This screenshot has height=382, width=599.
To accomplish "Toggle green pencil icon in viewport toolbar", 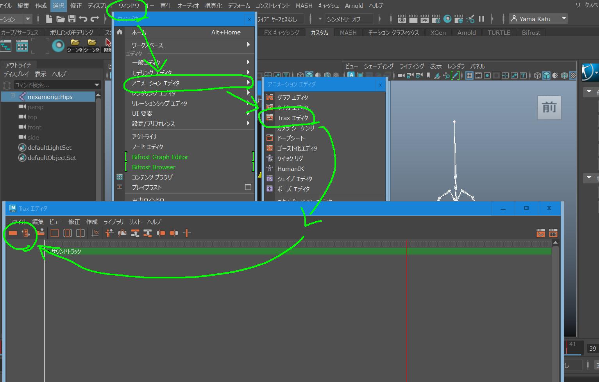I will coord(455,75).
